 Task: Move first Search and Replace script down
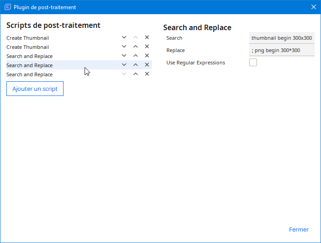coord(124,56)
